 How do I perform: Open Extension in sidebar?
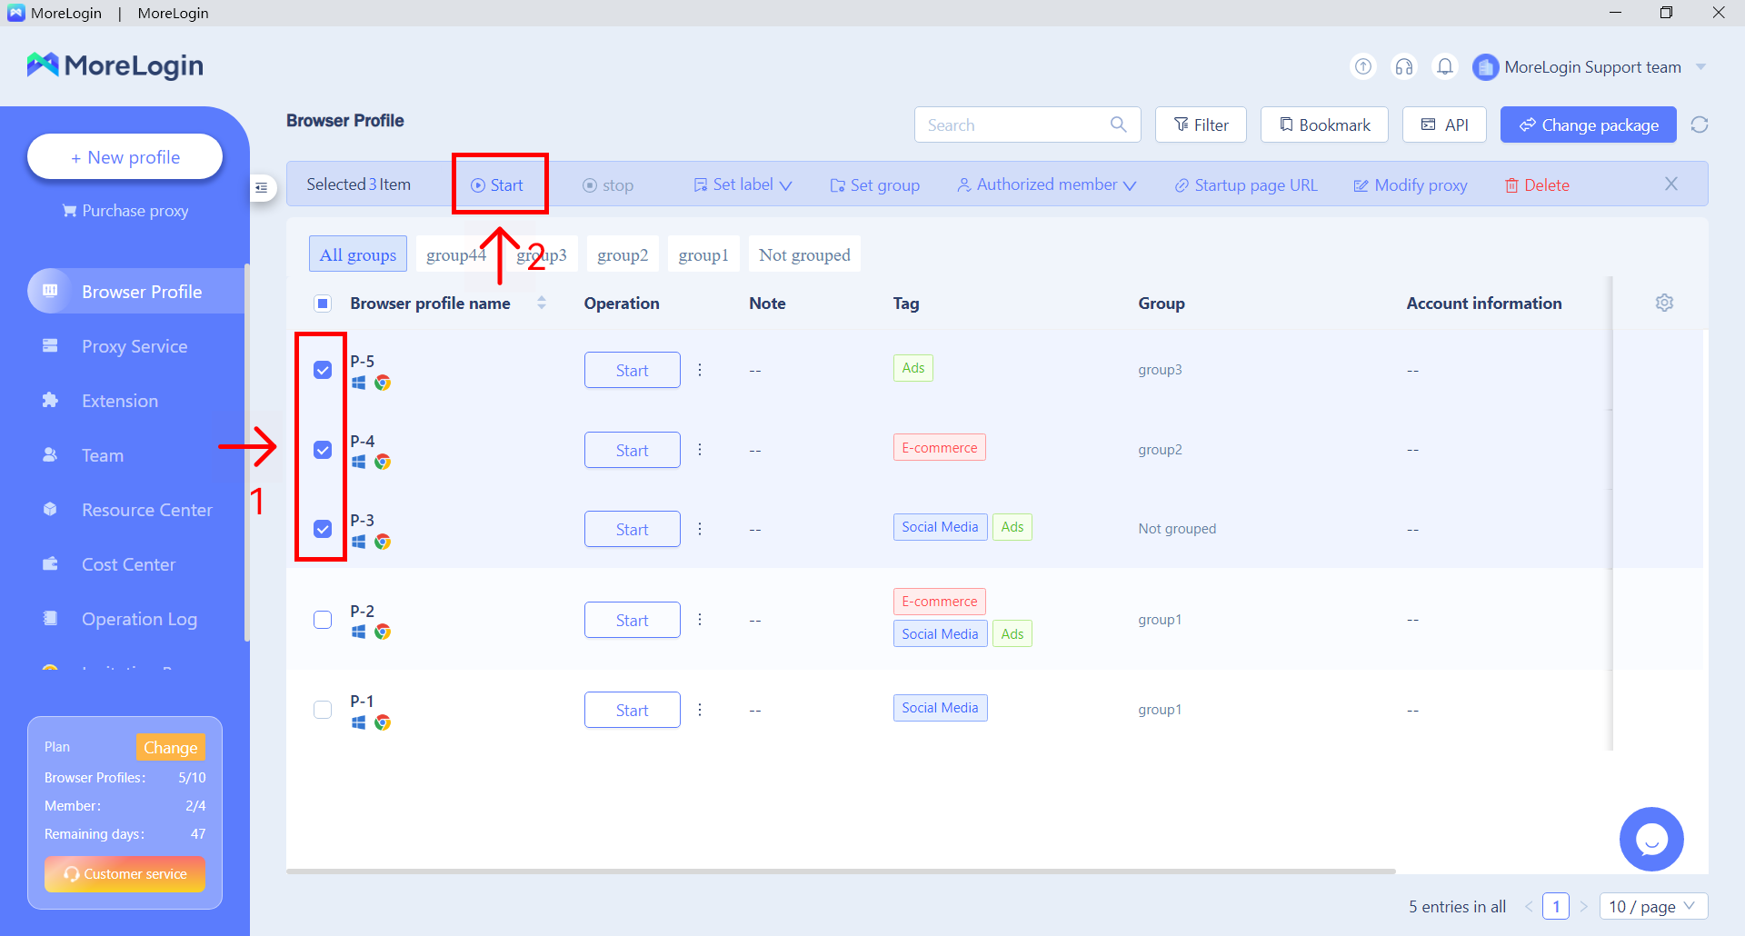120,401
